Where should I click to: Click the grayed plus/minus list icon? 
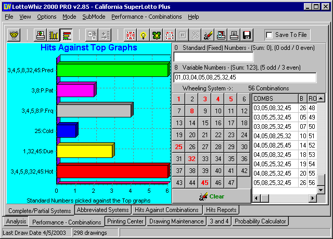click(x=105, y=35)
